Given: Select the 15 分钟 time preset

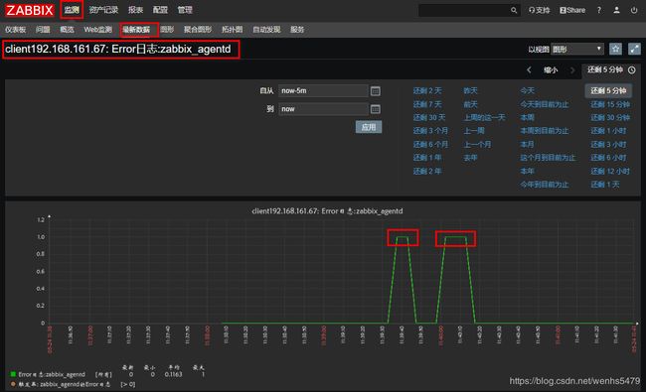Looking at the screenshot, I should 610,104.
